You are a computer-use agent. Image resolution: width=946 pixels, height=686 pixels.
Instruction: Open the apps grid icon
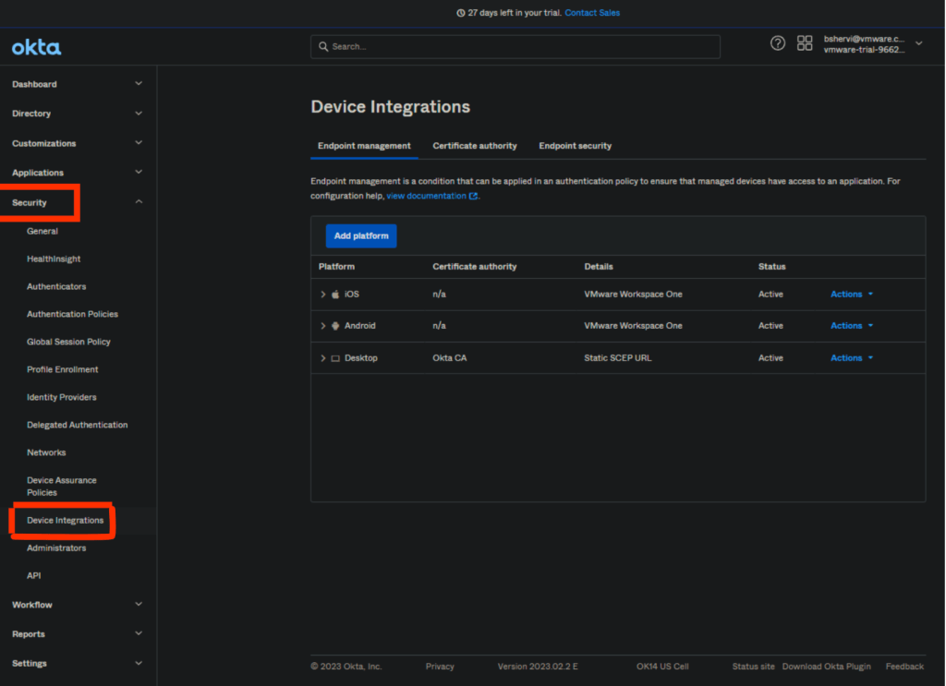click(x=805, y=43)
